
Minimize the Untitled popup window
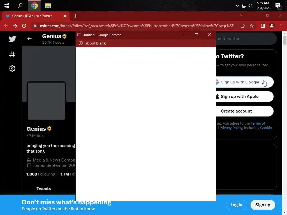tap(183, 35)
